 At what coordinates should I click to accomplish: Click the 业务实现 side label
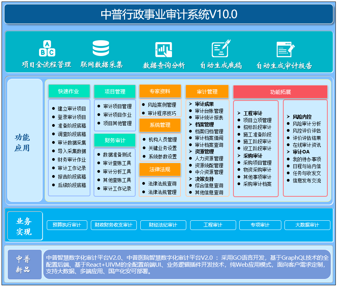(25, 226)
